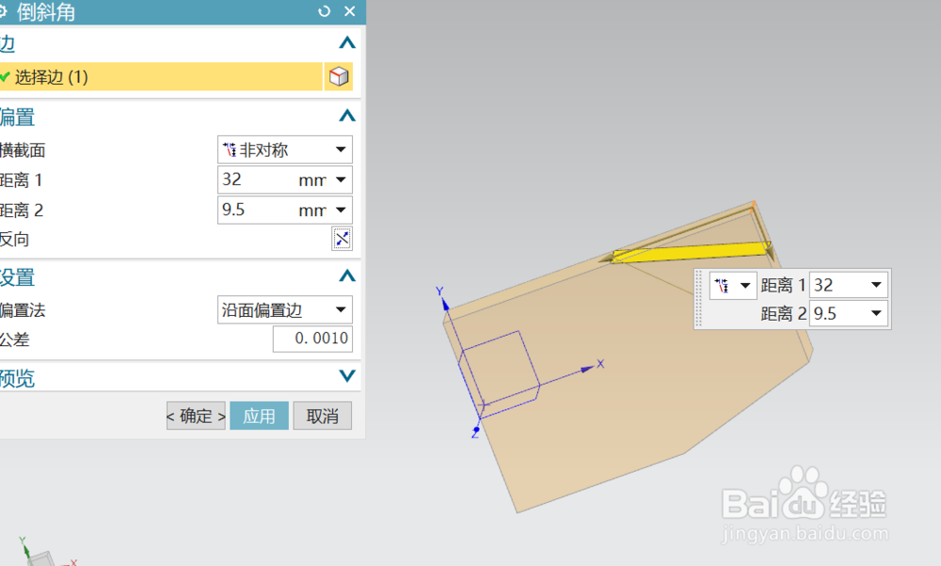Click the 确定 button
This screenshot has width=941, height=566.
click(196, 416)
